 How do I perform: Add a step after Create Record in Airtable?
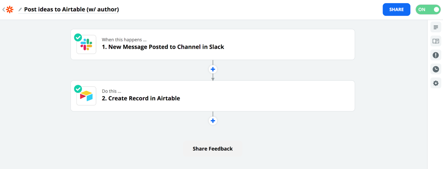coord(213,121)
